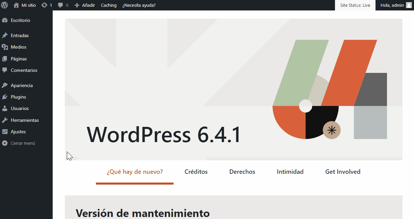This screenshot has width=414, height=219.
Task: Click the home icon beside Mi sitio
Action: 16,5
